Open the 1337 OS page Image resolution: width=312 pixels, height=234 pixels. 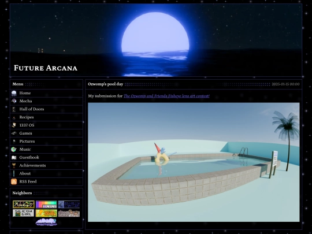(x=27, y=125)
